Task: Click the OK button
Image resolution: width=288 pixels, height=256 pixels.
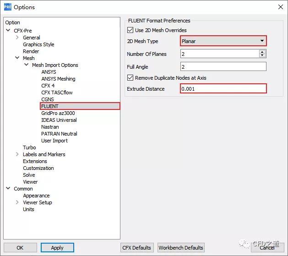Action: [x=20, y=248]
